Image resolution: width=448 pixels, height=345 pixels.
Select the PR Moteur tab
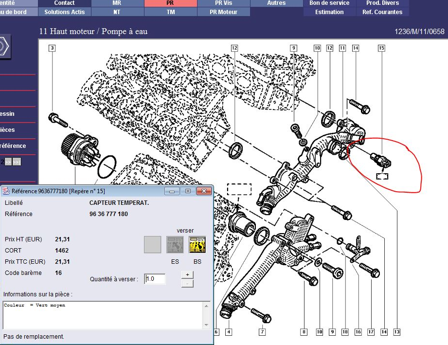(224, 12)
